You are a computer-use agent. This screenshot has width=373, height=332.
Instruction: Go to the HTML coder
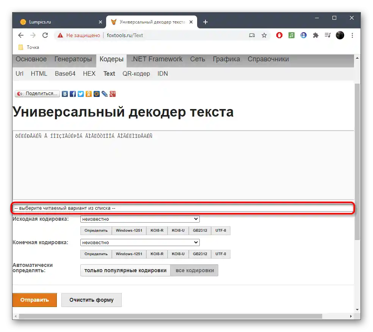point(39,74)
